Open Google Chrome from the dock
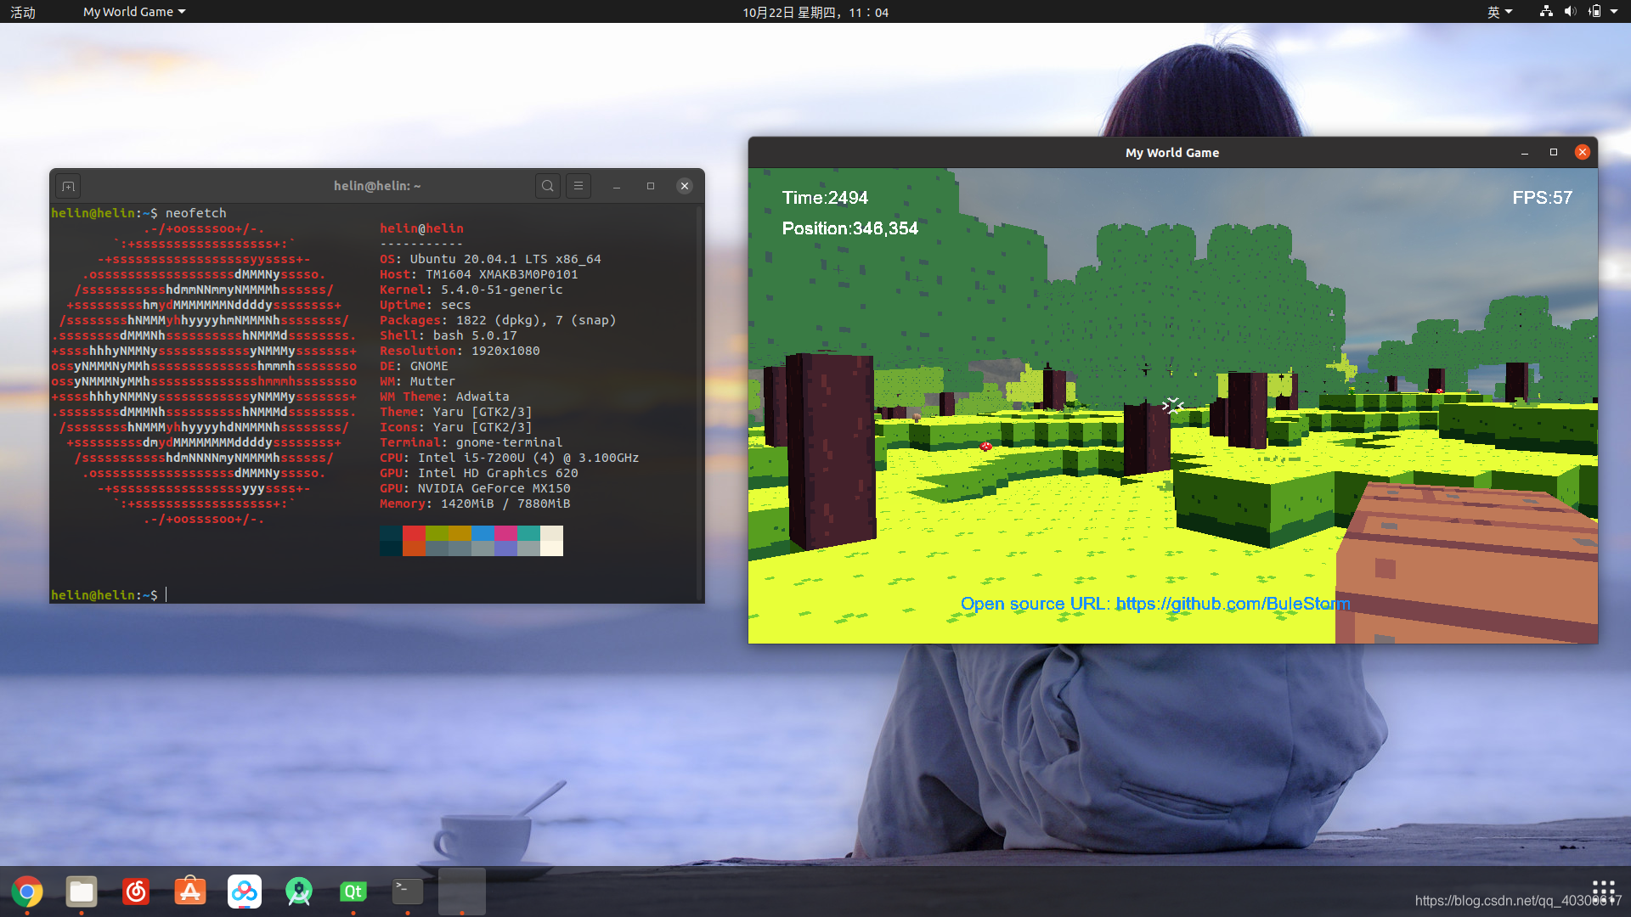This screenshot has height=917, width=1631. pyautogui.click(x=27, y=892)
